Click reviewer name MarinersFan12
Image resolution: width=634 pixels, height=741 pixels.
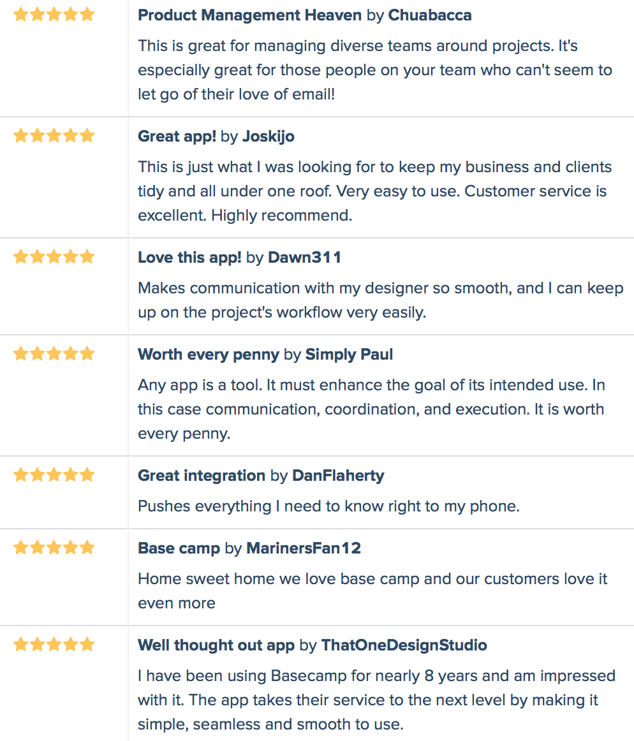coord(304,548)
